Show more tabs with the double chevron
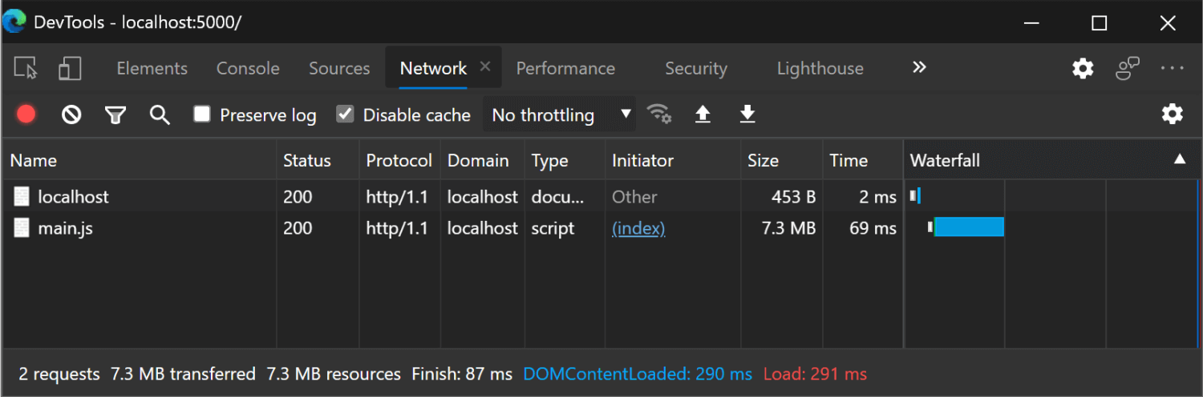 coord(919,67)
